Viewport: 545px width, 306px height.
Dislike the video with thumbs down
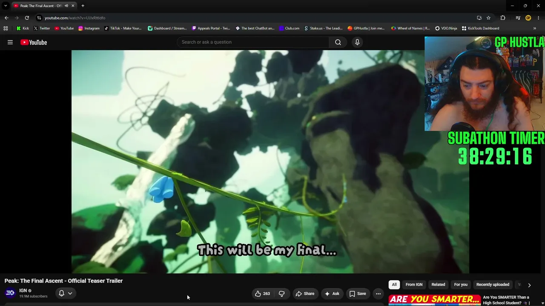point(281,294)
